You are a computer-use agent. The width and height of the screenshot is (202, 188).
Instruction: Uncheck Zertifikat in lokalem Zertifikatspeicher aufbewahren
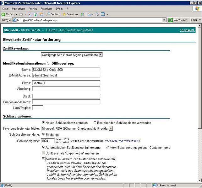(43, 159)
